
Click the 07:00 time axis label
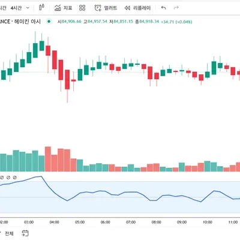coord(131,222)
